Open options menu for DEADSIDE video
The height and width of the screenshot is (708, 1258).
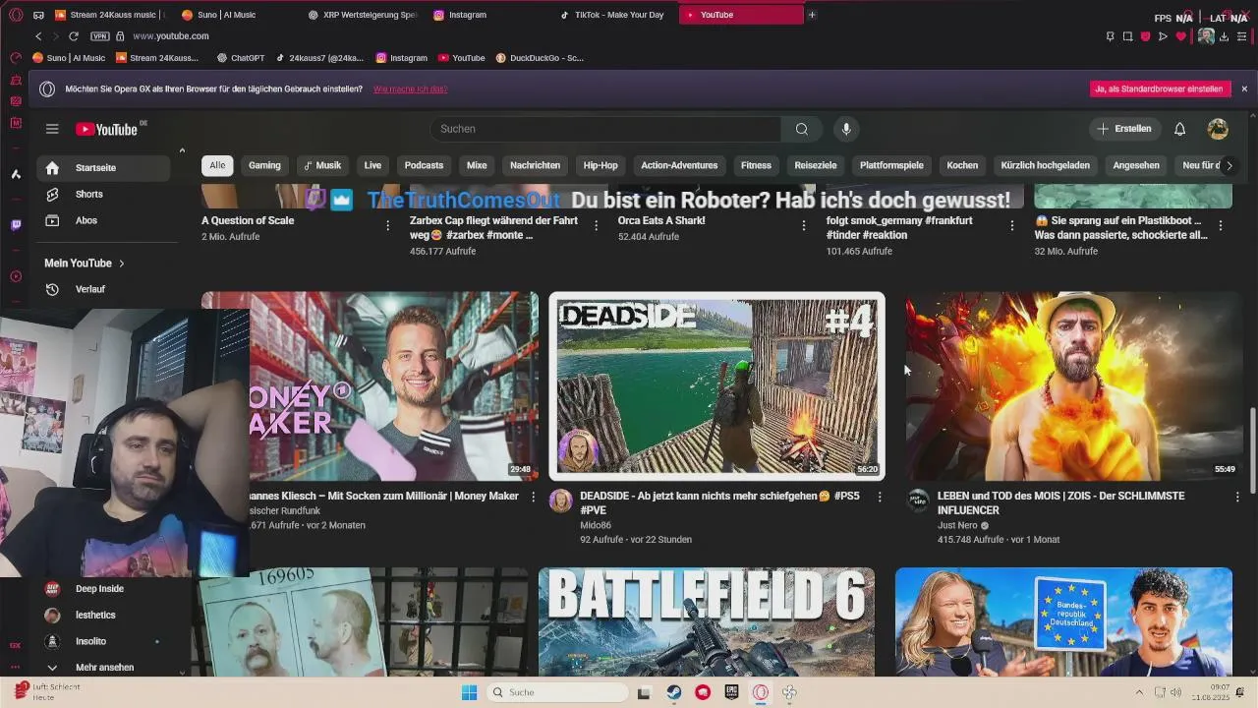point(880,497)
